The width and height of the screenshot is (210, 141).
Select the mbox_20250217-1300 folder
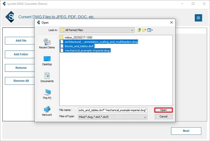pos(76,37)
